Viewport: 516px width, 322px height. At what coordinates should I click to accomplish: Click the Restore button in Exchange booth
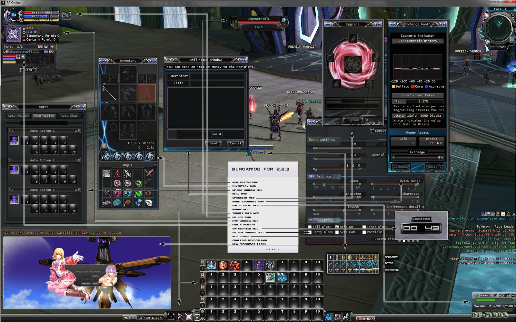click(434, 167)
